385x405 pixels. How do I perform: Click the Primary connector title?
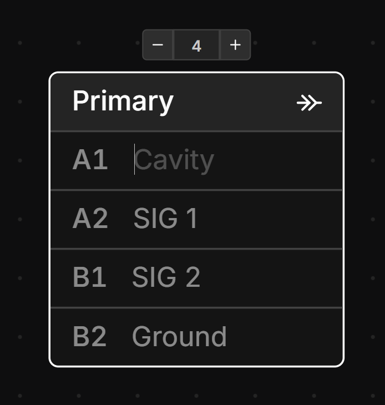[x=123, y=102]
